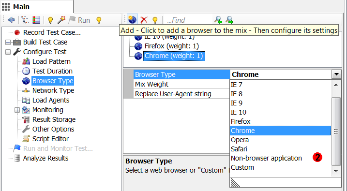Click the Run and Monitor Test entry
Screen dimensions: 347x191
[58, 148]
